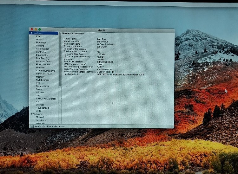Image resolution: width=238 pixels, height=174 pixels.
Task: Click the MacPro5,1 model identifier value
Action: (102, 42)
